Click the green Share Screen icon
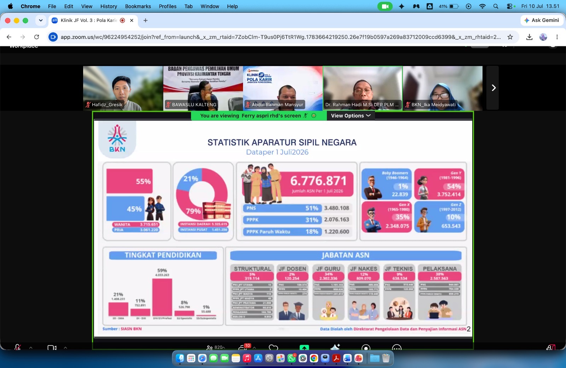 [304, 347]
